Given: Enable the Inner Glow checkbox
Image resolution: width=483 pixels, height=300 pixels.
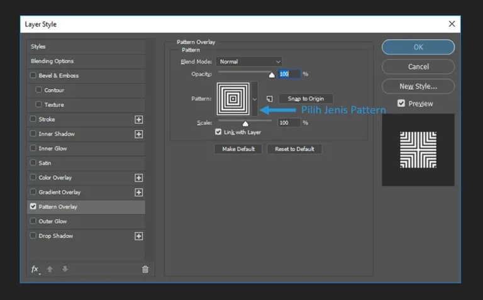Looking at the screenshot, I should coord(33,148).
